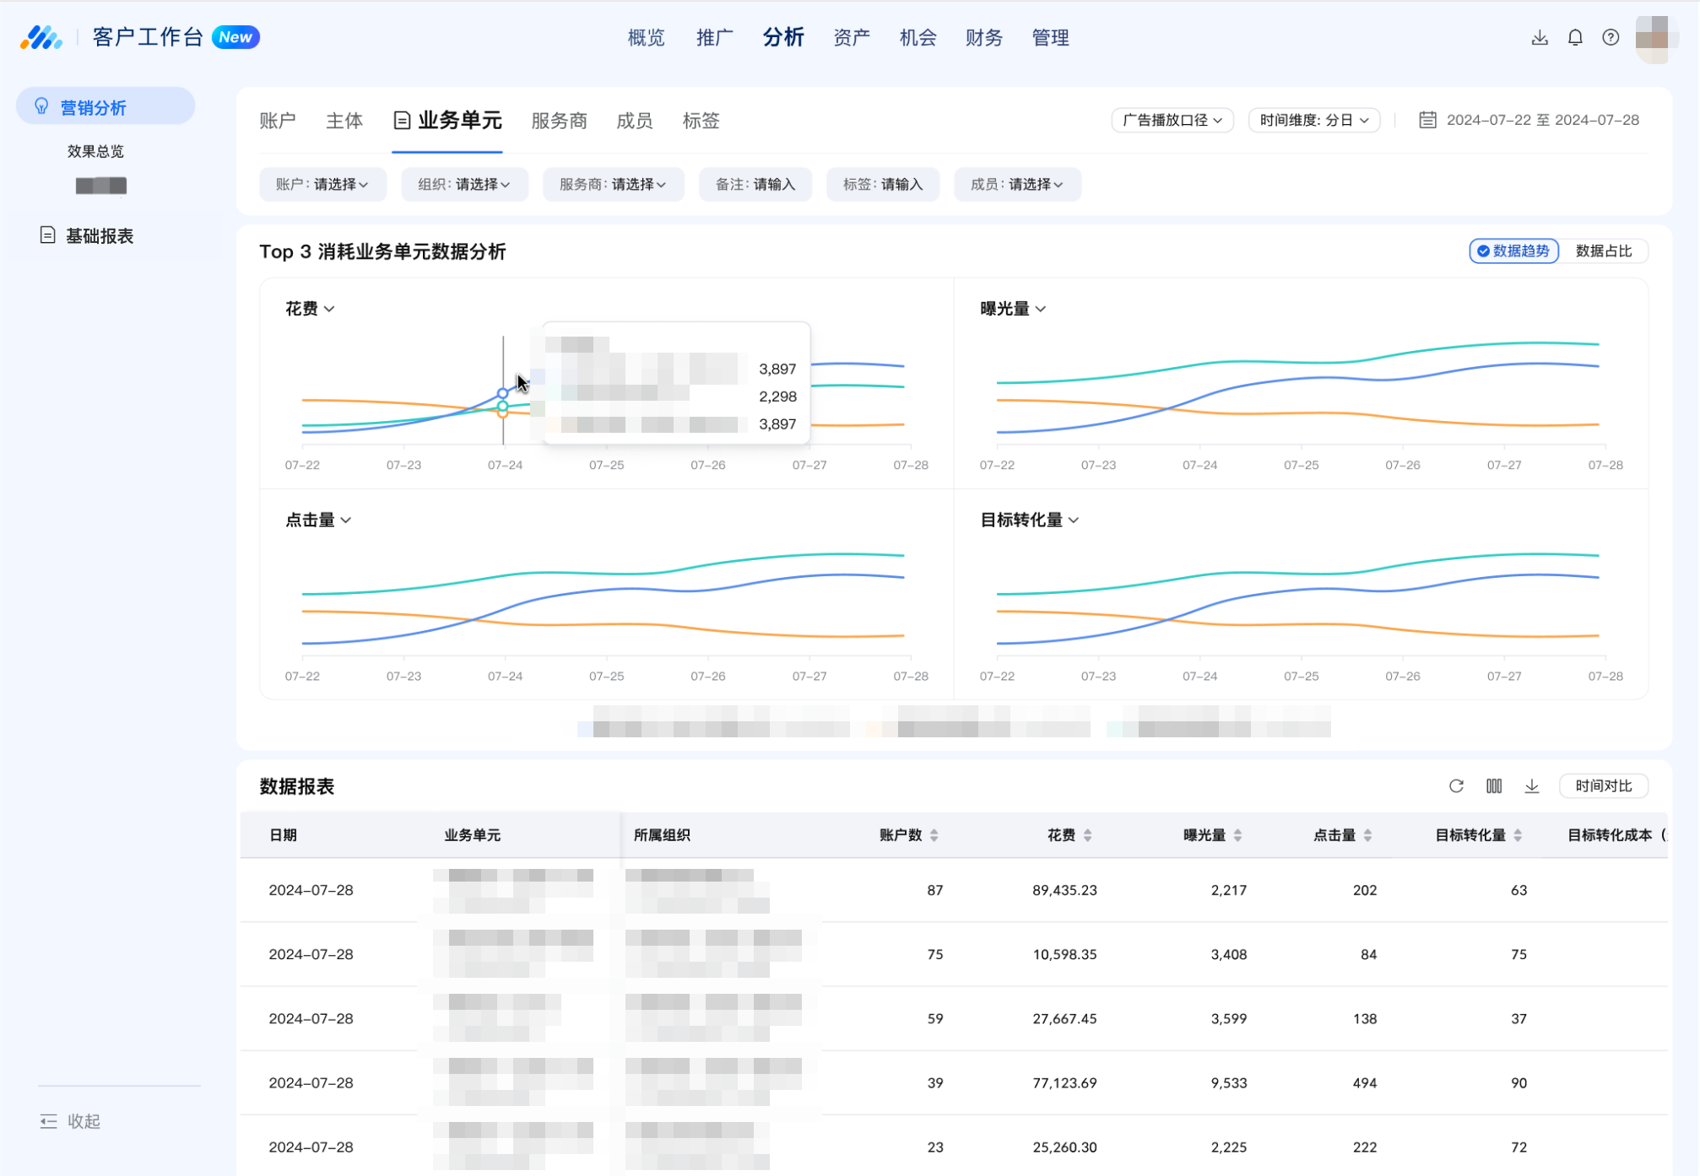Download the 数据报表 table data
The image size is (1700, 1176).
click(x=1532, y=785)
